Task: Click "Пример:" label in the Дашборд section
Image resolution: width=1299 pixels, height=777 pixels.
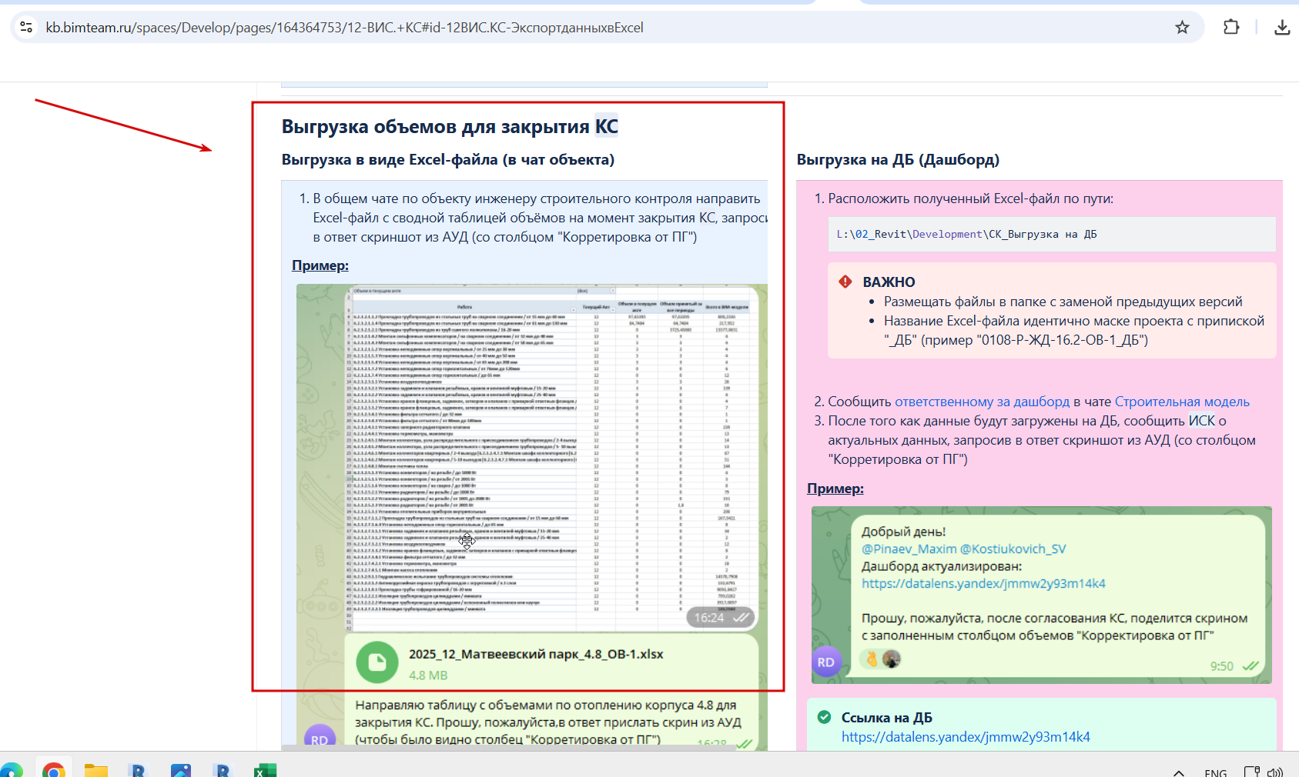Action: click(835, 489)
